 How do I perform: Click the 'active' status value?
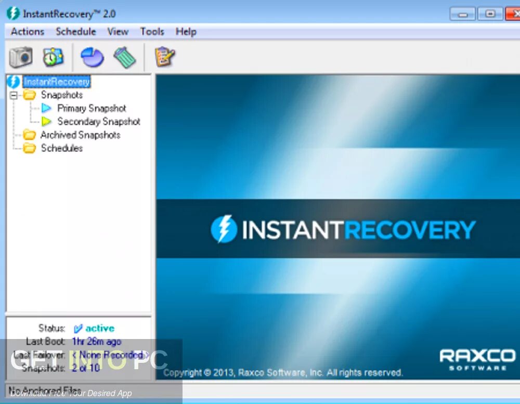tap(100, 329)
